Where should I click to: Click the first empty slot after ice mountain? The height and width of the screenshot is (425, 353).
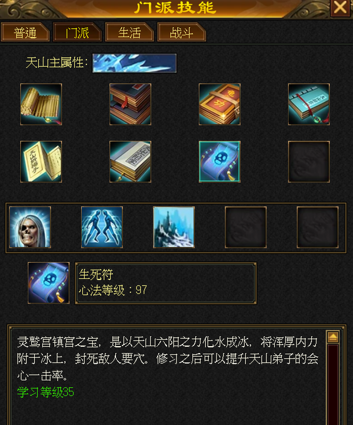pos(246,227)
